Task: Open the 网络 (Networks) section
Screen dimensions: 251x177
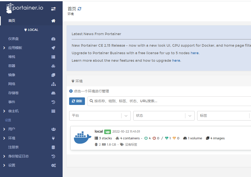Action: click(12, 84)
